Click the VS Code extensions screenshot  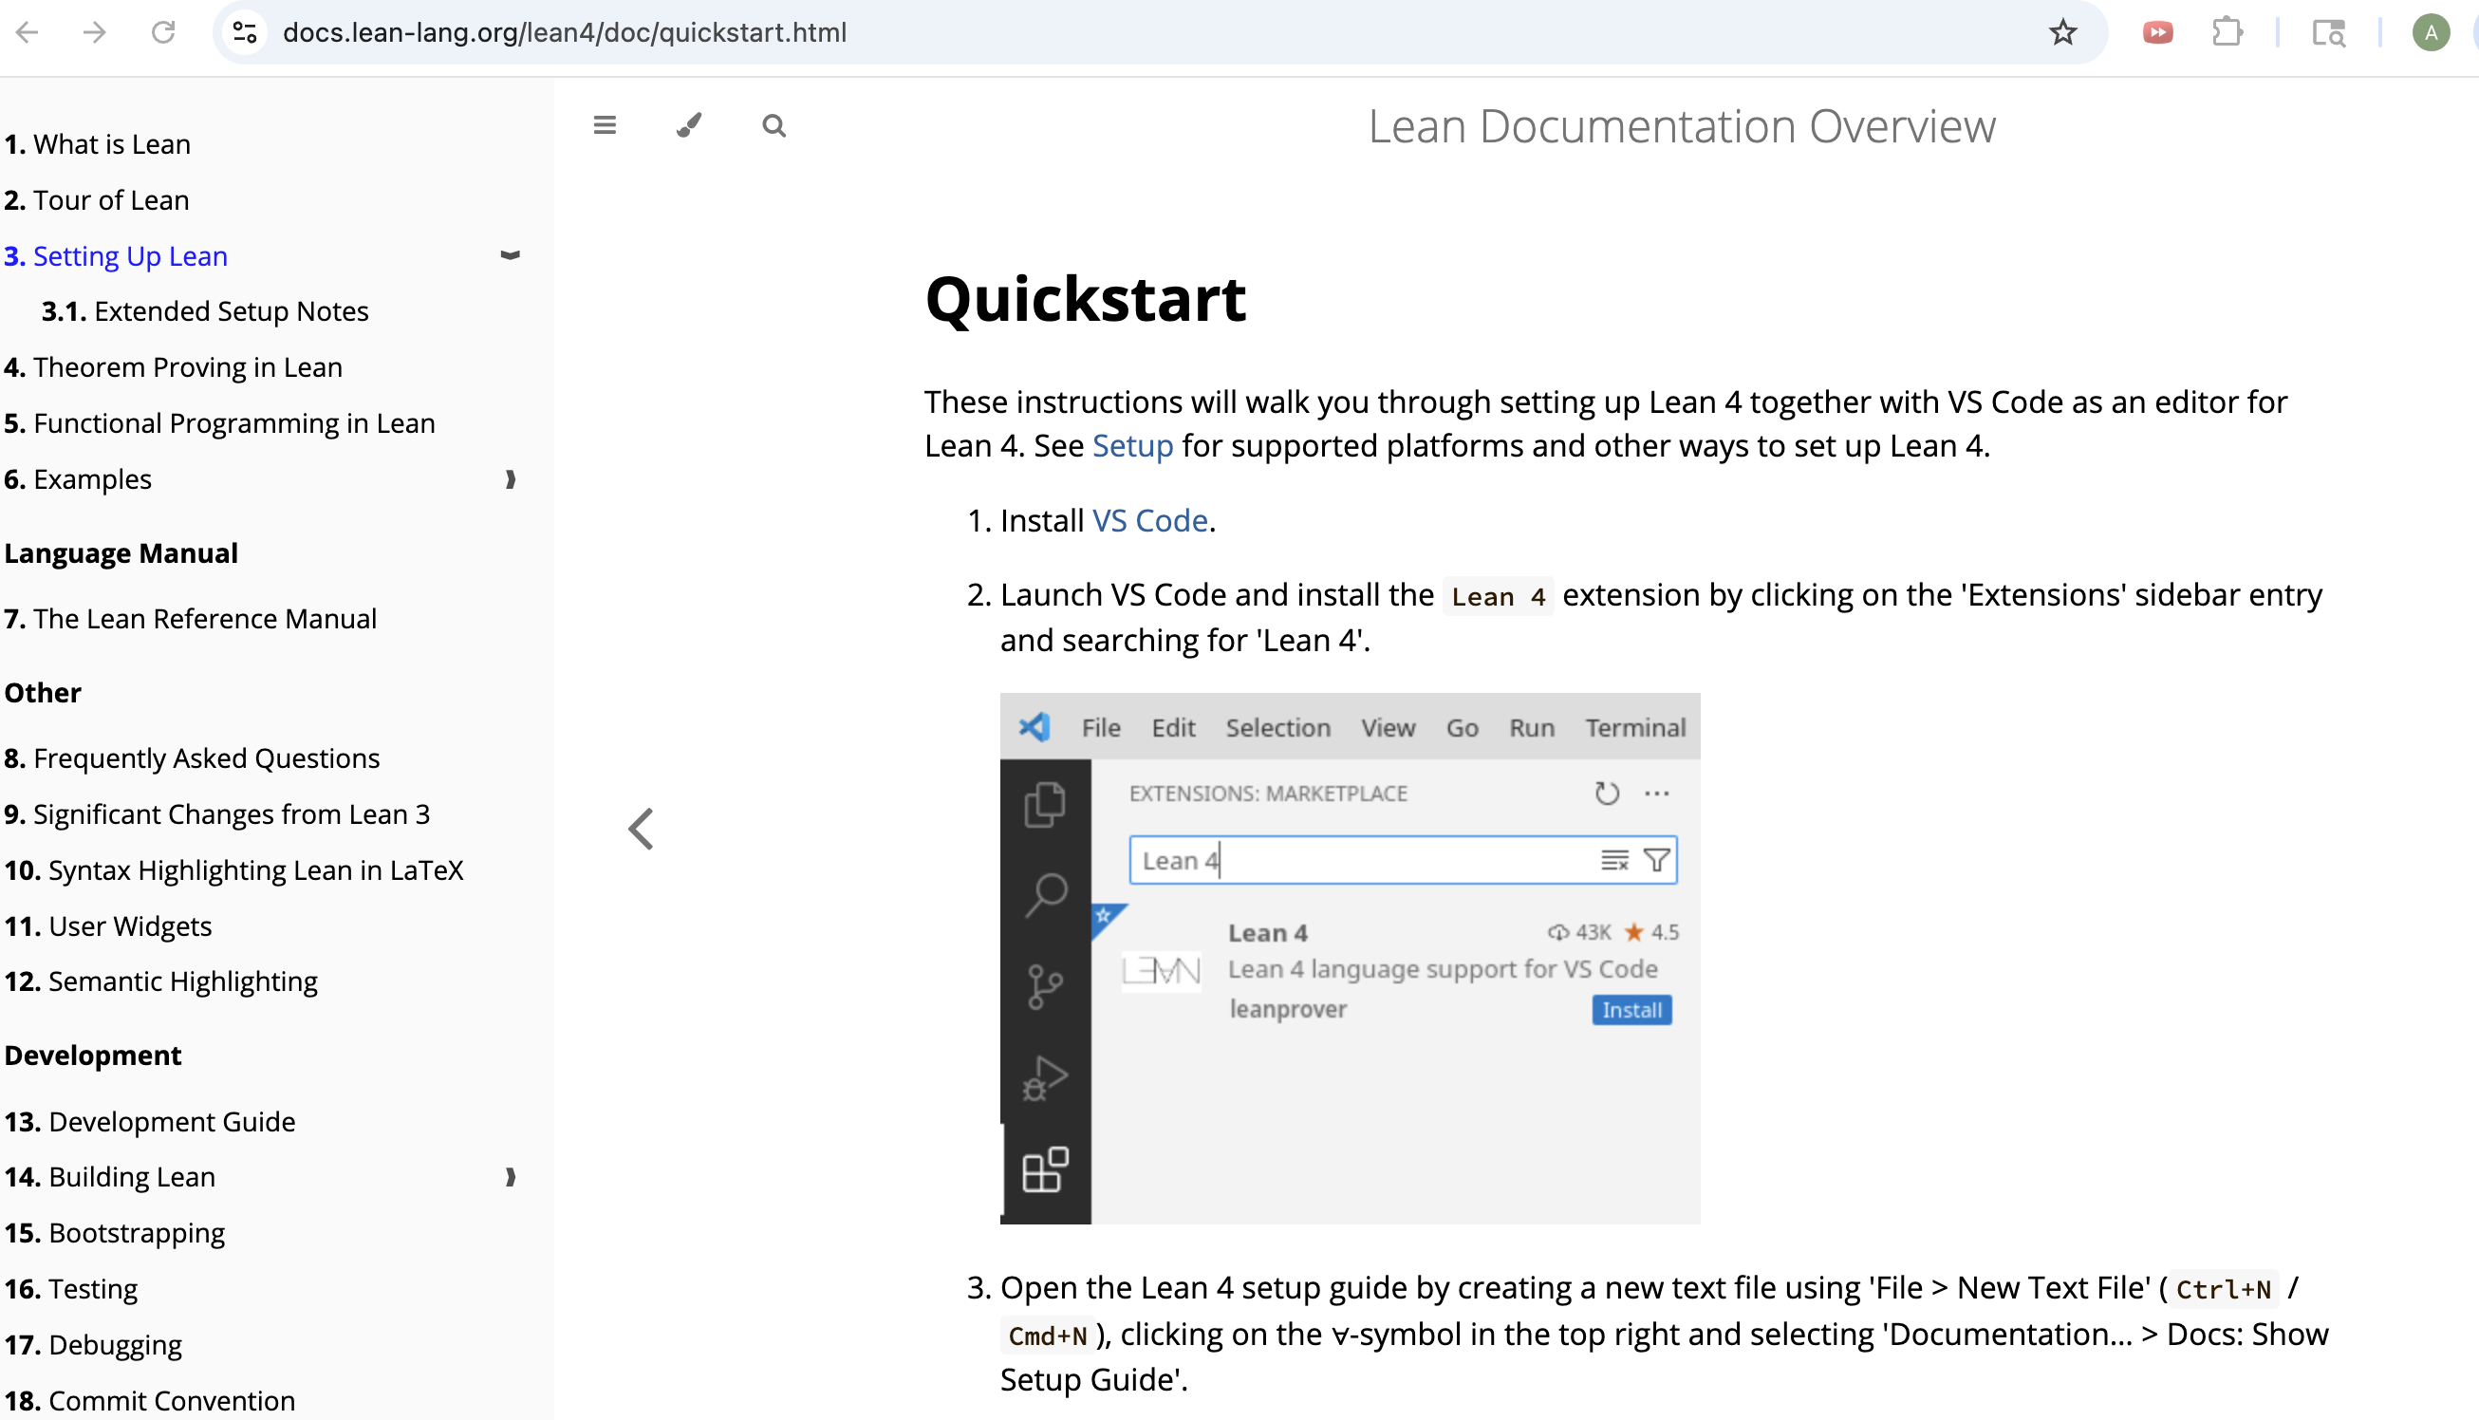pos(1350,959)
